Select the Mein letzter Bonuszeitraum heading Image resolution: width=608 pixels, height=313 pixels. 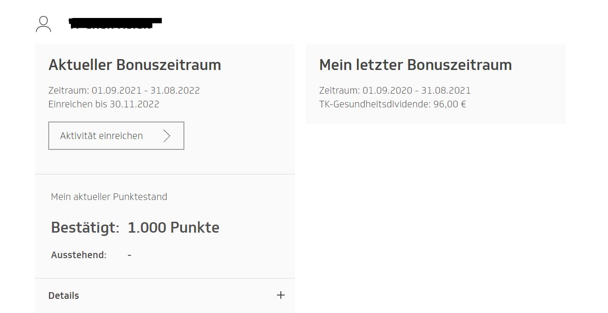click(415, 65)
